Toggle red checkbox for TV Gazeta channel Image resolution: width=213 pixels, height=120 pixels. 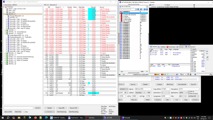pyautogui.click(x=121, y=16)
